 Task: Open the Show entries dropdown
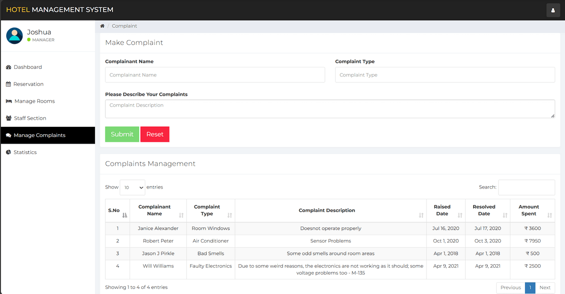click(x=132, y=188)
